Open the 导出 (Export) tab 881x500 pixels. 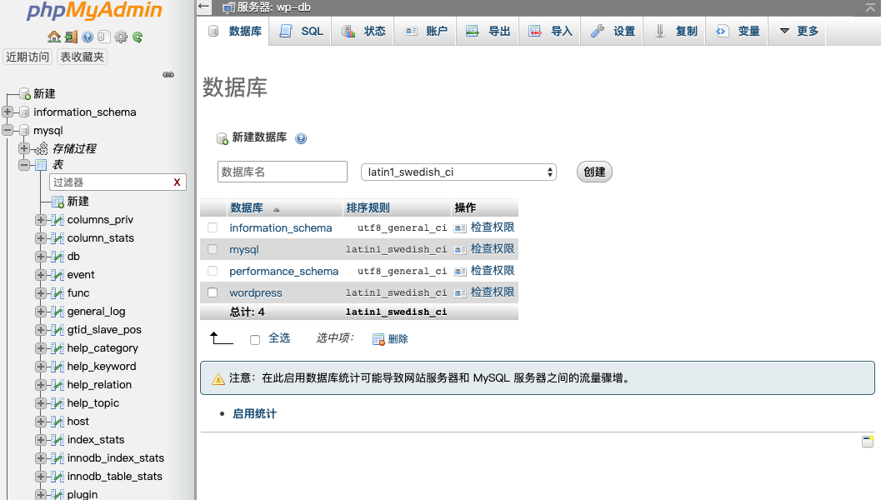coord(488,30)
